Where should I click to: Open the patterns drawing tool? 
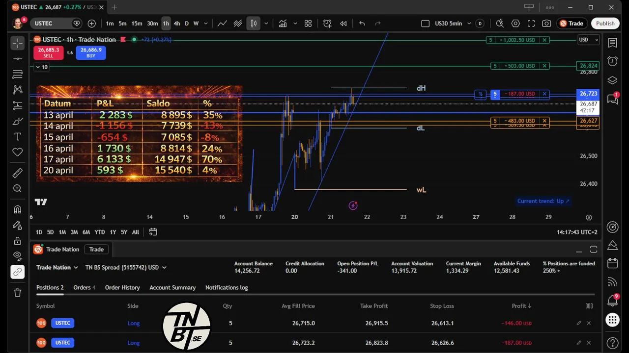pyautogui.click(x=18, y=90)
